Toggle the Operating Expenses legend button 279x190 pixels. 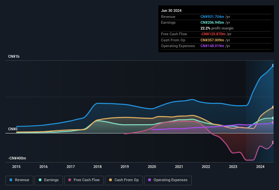[x=168, y=180]
